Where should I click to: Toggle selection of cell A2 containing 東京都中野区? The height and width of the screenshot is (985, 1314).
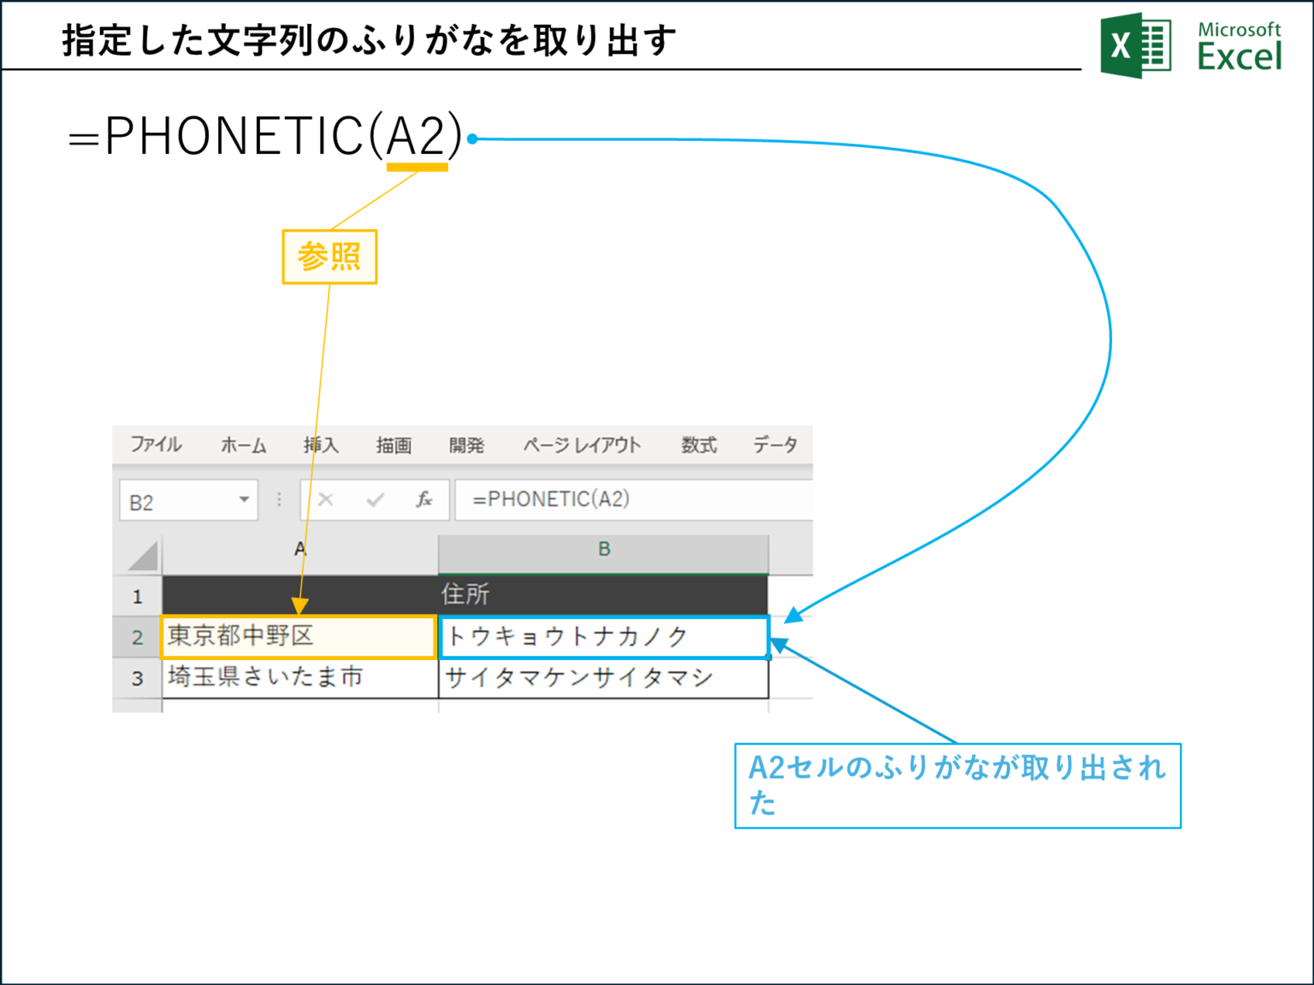point(298,636)
